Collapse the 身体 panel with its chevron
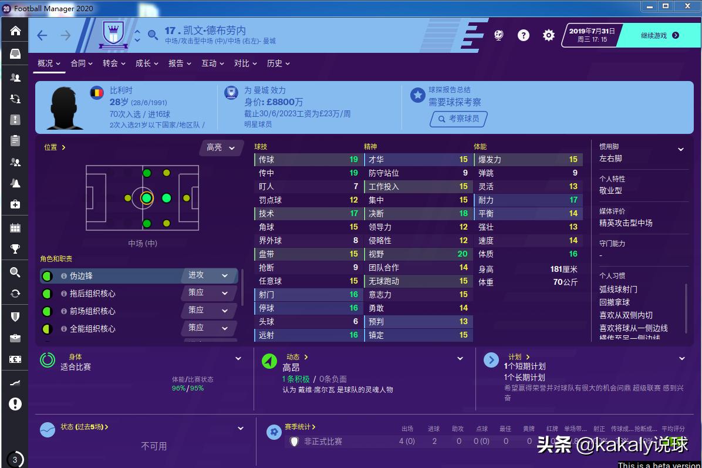Screen dimensions: 702x468 pyautogui.click(x=238, y=358)
